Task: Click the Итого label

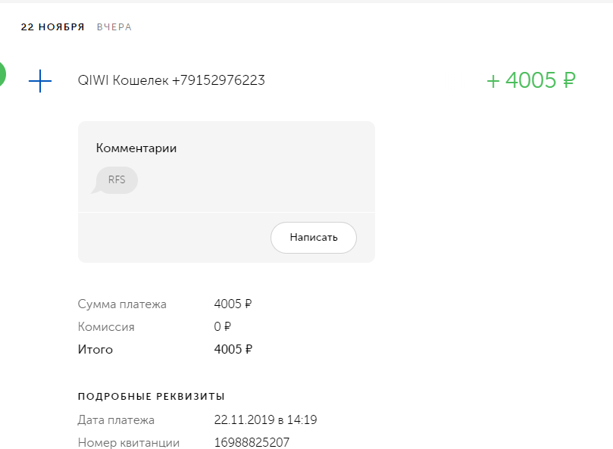Action: [x=95, y=350]
